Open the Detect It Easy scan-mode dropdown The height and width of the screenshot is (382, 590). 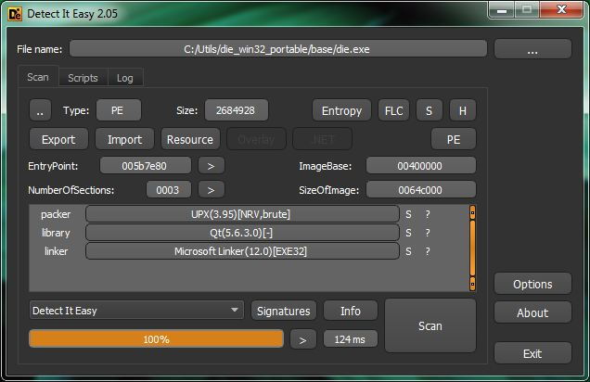point(136,311)
